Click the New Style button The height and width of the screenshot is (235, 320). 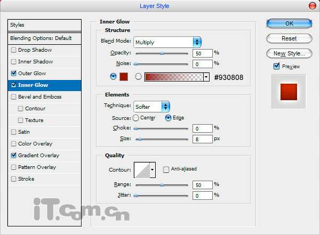coord(289,53)
